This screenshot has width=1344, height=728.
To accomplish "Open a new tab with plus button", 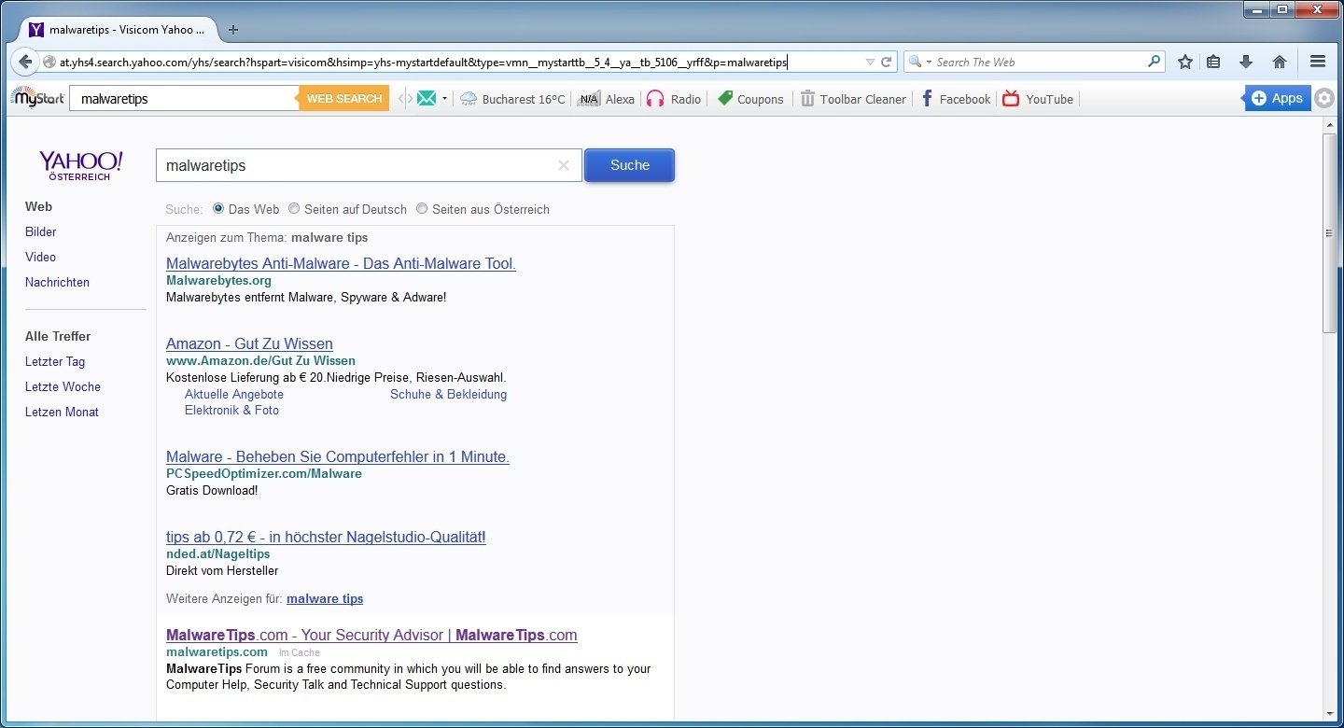I will coord(233,30).
